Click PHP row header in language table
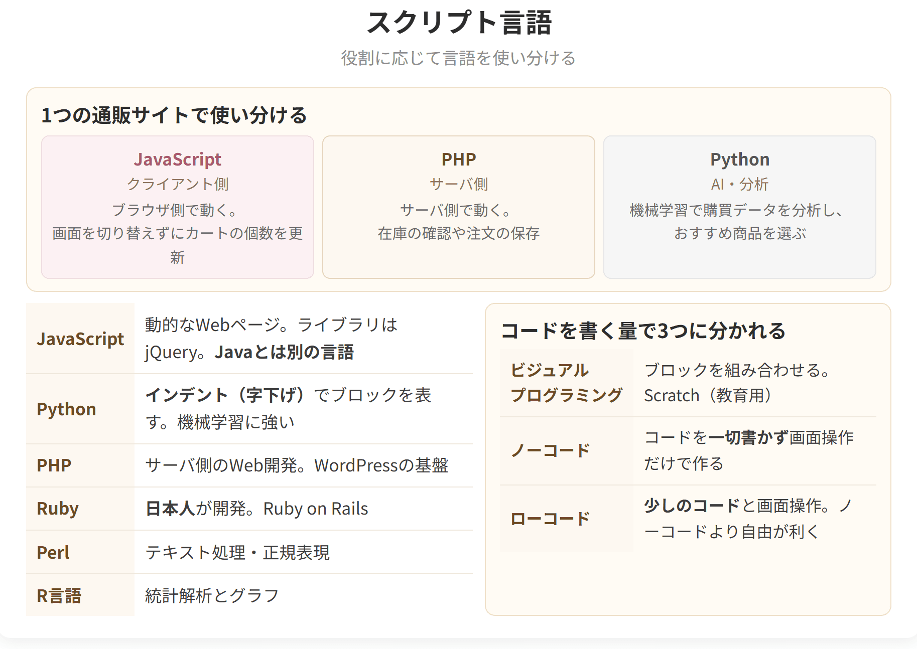Image resolution: width=917 pixels, height=649 pixels. point(80,465)
